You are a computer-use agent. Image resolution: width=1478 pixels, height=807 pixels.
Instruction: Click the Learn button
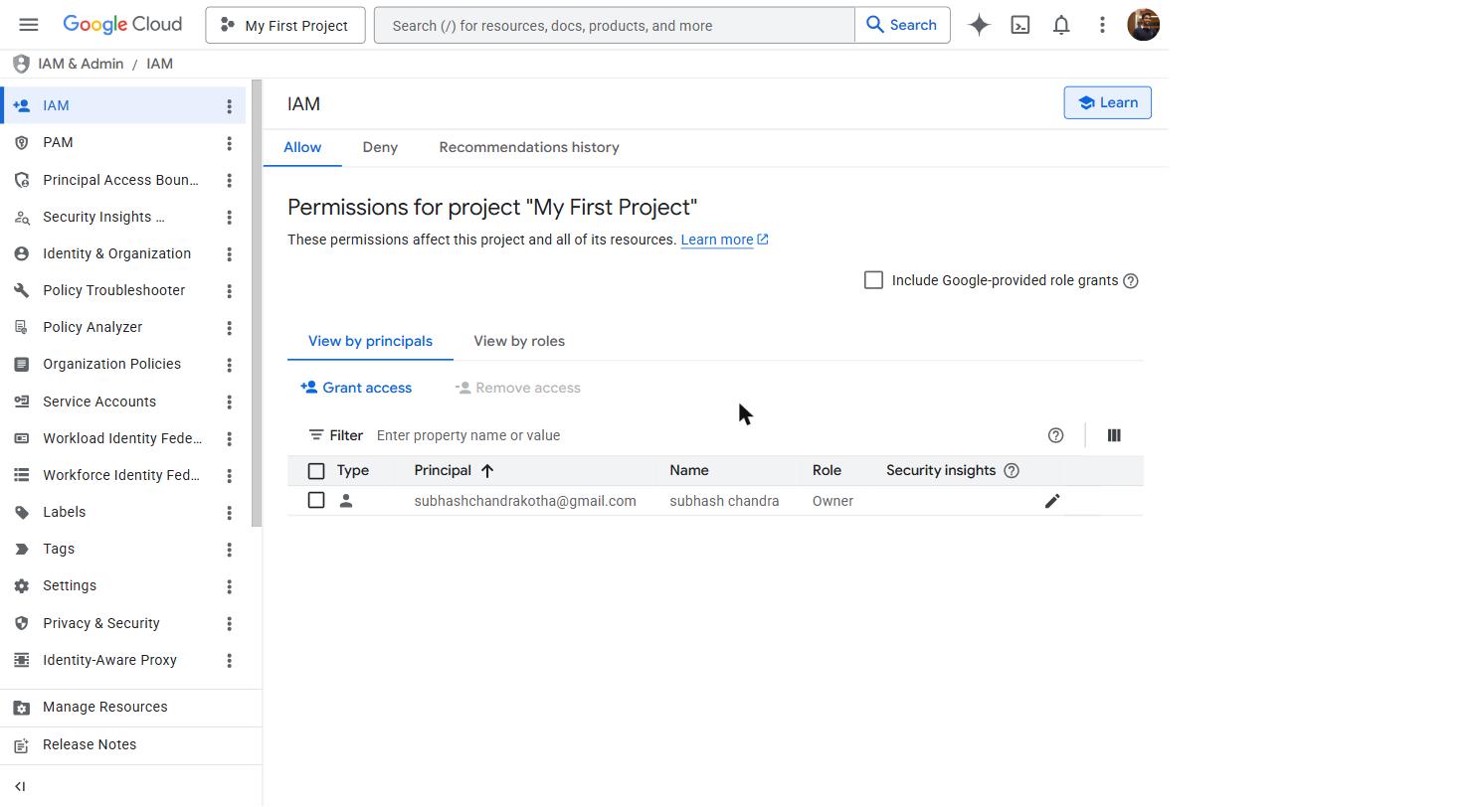click(x=1108, y=102)
